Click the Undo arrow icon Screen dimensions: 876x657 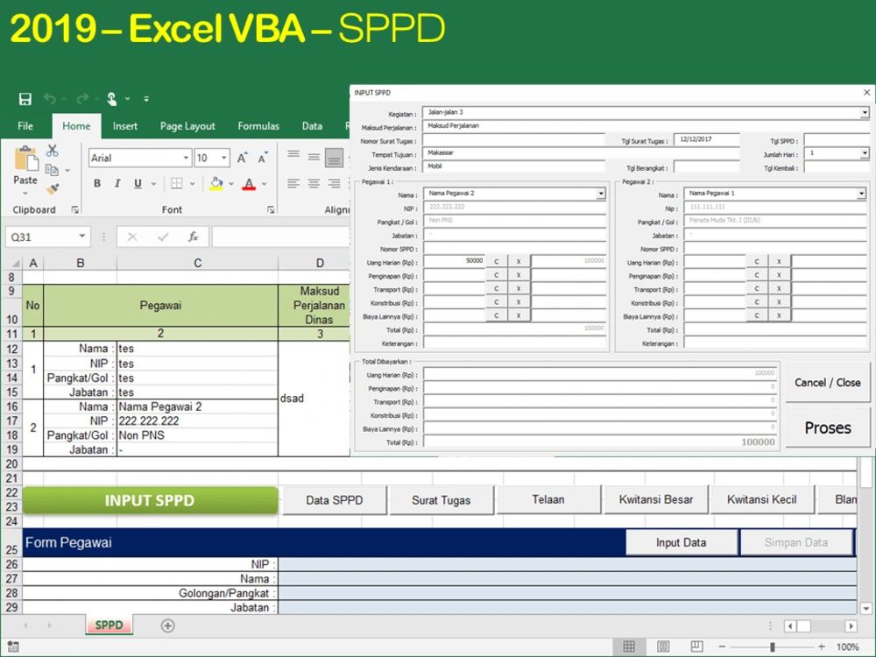[50, 99]
